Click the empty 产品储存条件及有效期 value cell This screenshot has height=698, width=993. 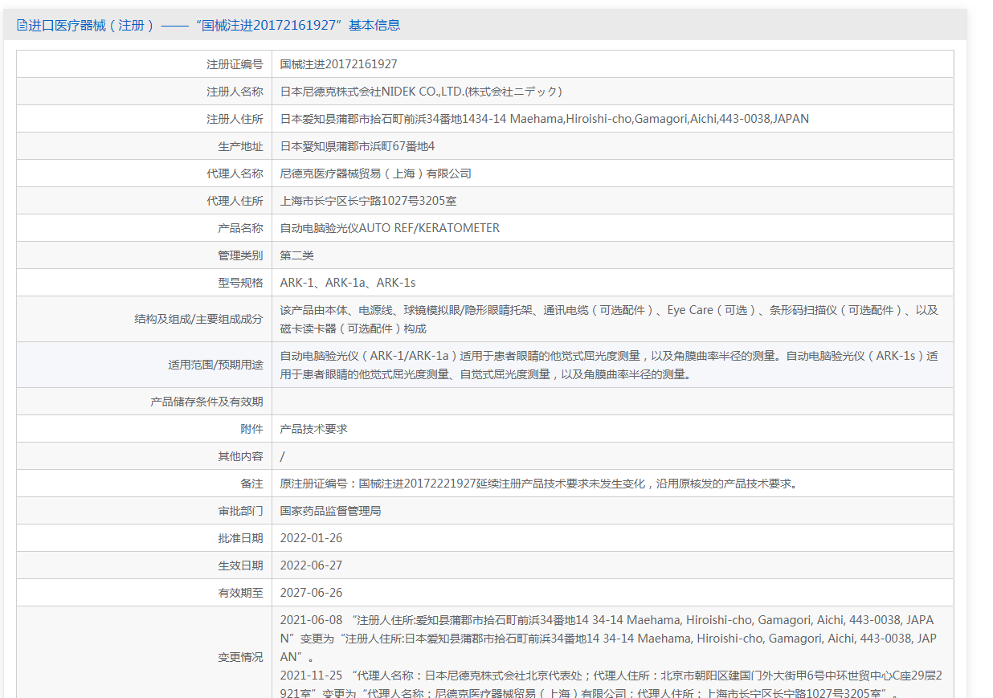point(611,402)
